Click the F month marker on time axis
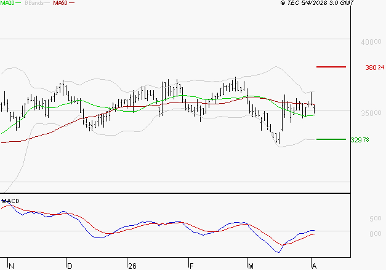 [191, 266]
